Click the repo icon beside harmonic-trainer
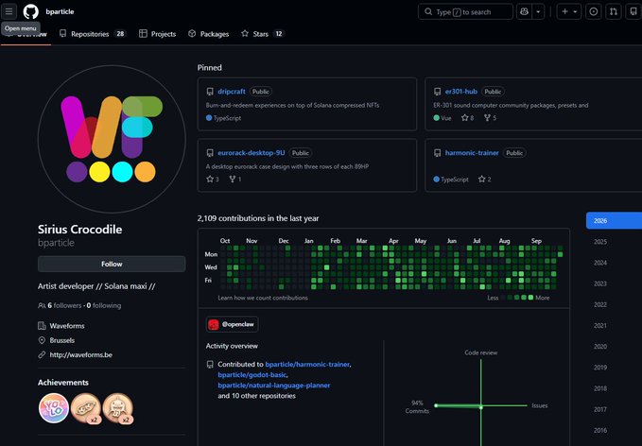Viewport: 642px width, 446px height. click(437, 153)
